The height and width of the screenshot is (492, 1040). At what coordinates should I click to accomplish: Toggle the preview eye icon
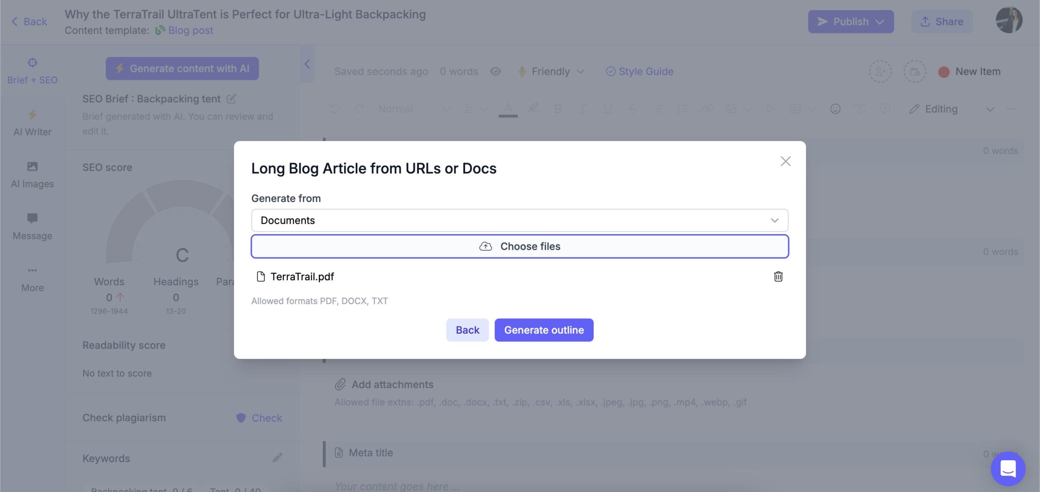[x=495, y=71]
